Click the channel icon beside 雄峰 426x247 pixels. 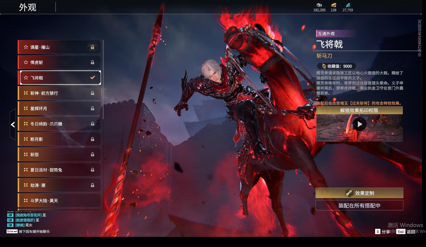click(10, 225)
